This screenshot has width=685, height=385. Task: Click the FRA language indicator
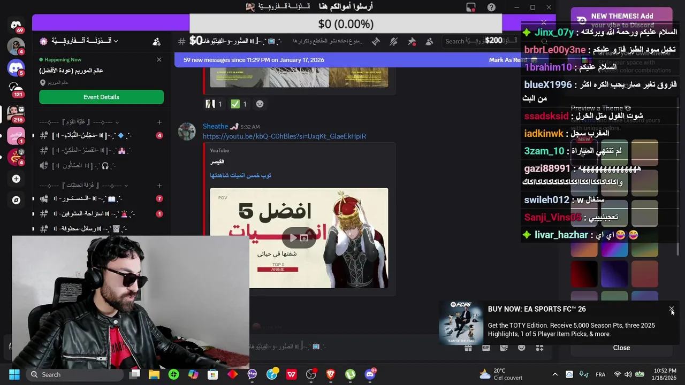point(600,374)
